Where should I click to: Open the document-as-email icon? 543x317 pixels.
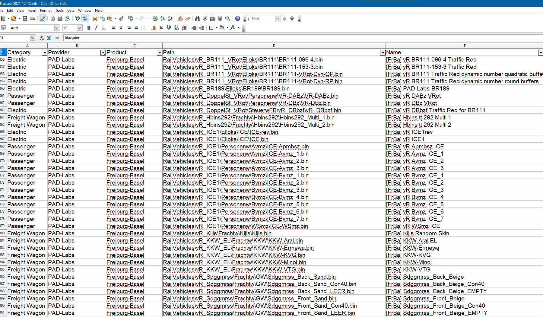coord(33,19)
